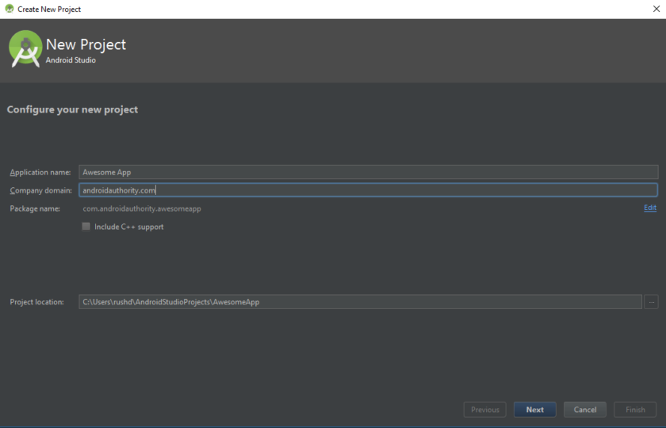This screenshot has width=666, height=428.
Task: Focus the Application name input field
Action: point(368,172)
